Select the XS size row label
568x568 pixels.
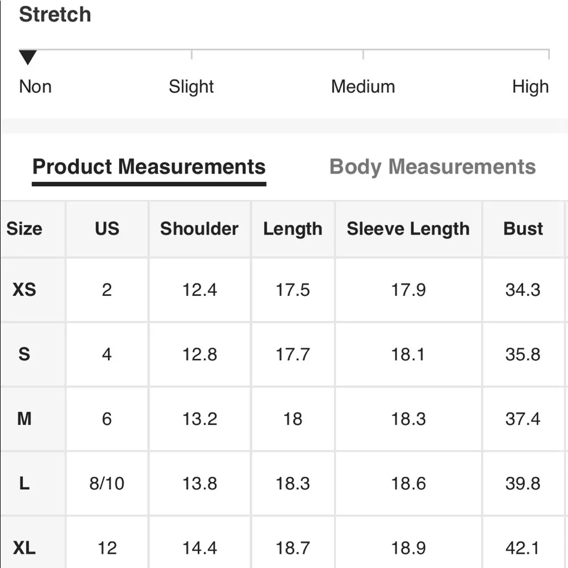tap(24, 290)
